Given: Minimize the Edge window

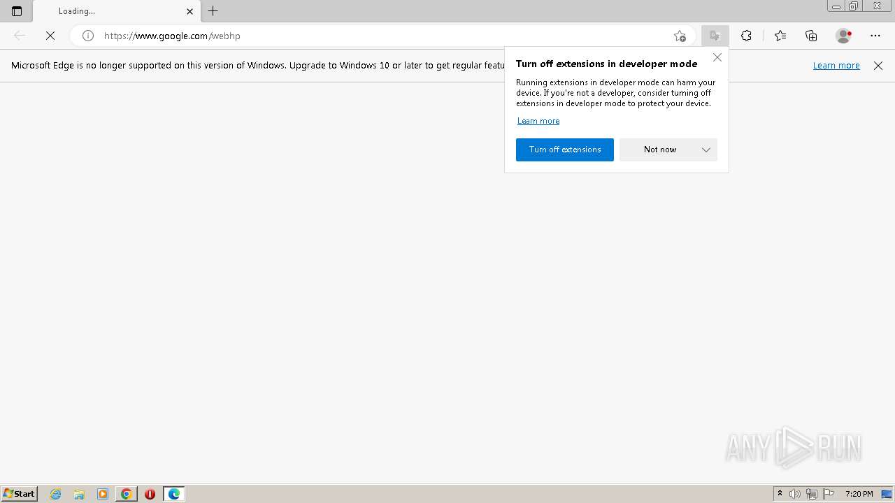Looking at the screenshot, I should [x=836, y=6].
